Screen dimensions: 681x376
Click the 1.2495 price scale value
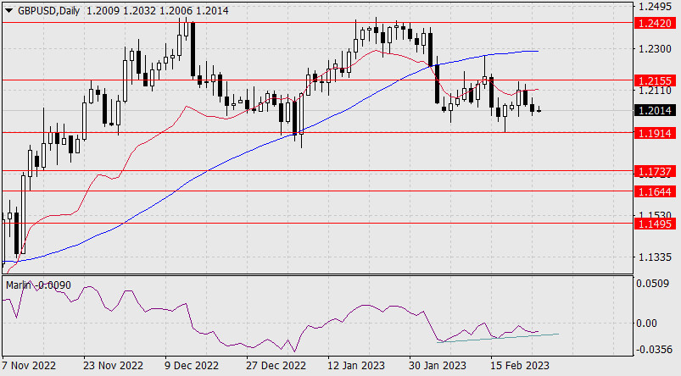click(655, 7)
